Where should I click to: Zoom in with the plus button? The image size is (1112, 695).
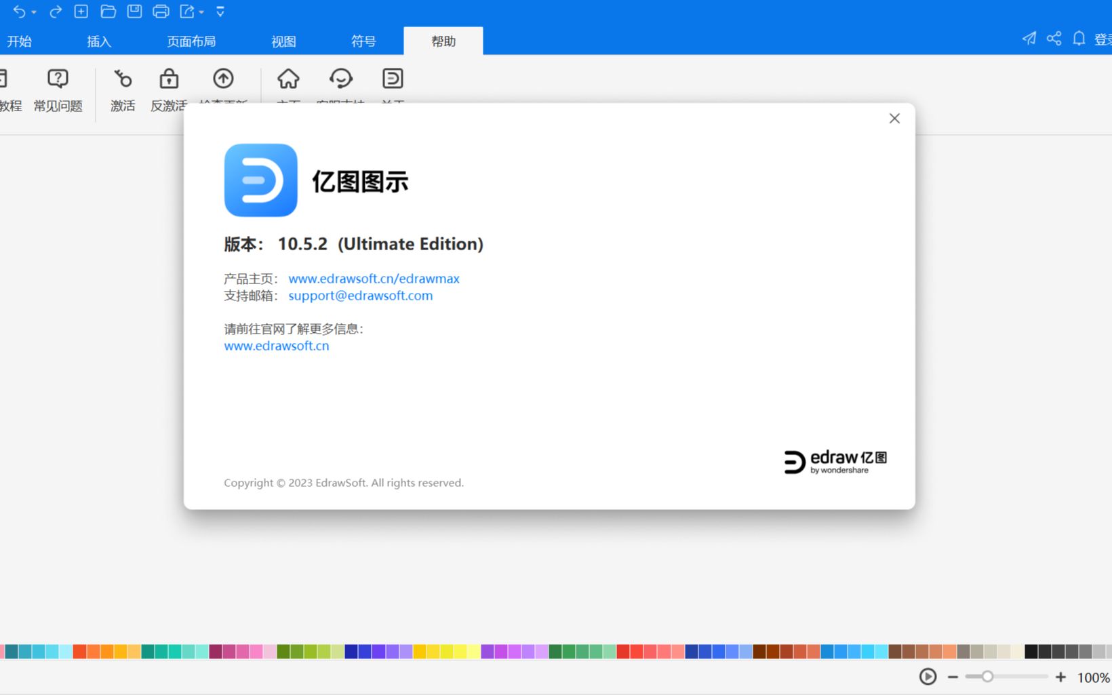point(1060,677)
